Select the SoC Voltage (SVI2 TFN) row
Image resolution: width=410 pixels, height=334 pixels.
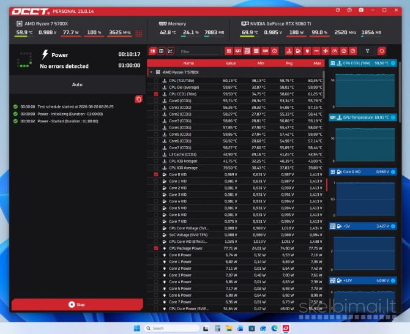[236, 235]
